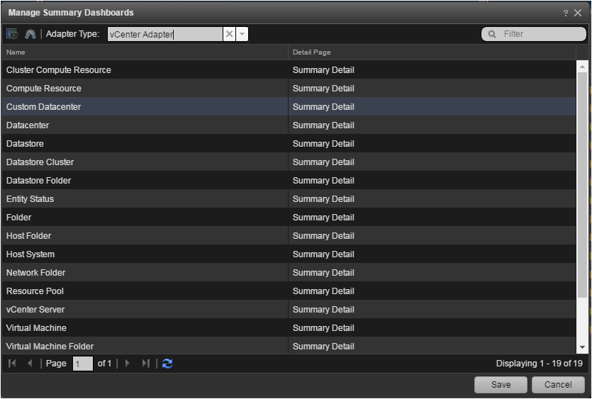Click the reset to default gauge icon

pos(30,34)
